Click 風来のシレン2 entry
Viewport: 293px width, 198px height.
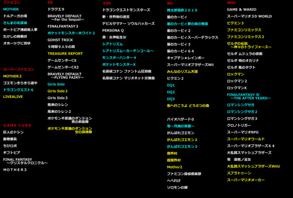coord(59,111)
